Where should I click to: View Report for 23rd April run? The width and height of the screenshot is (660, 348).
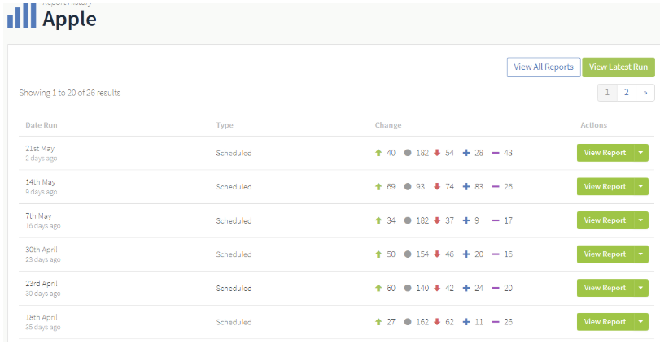point(605,289)
